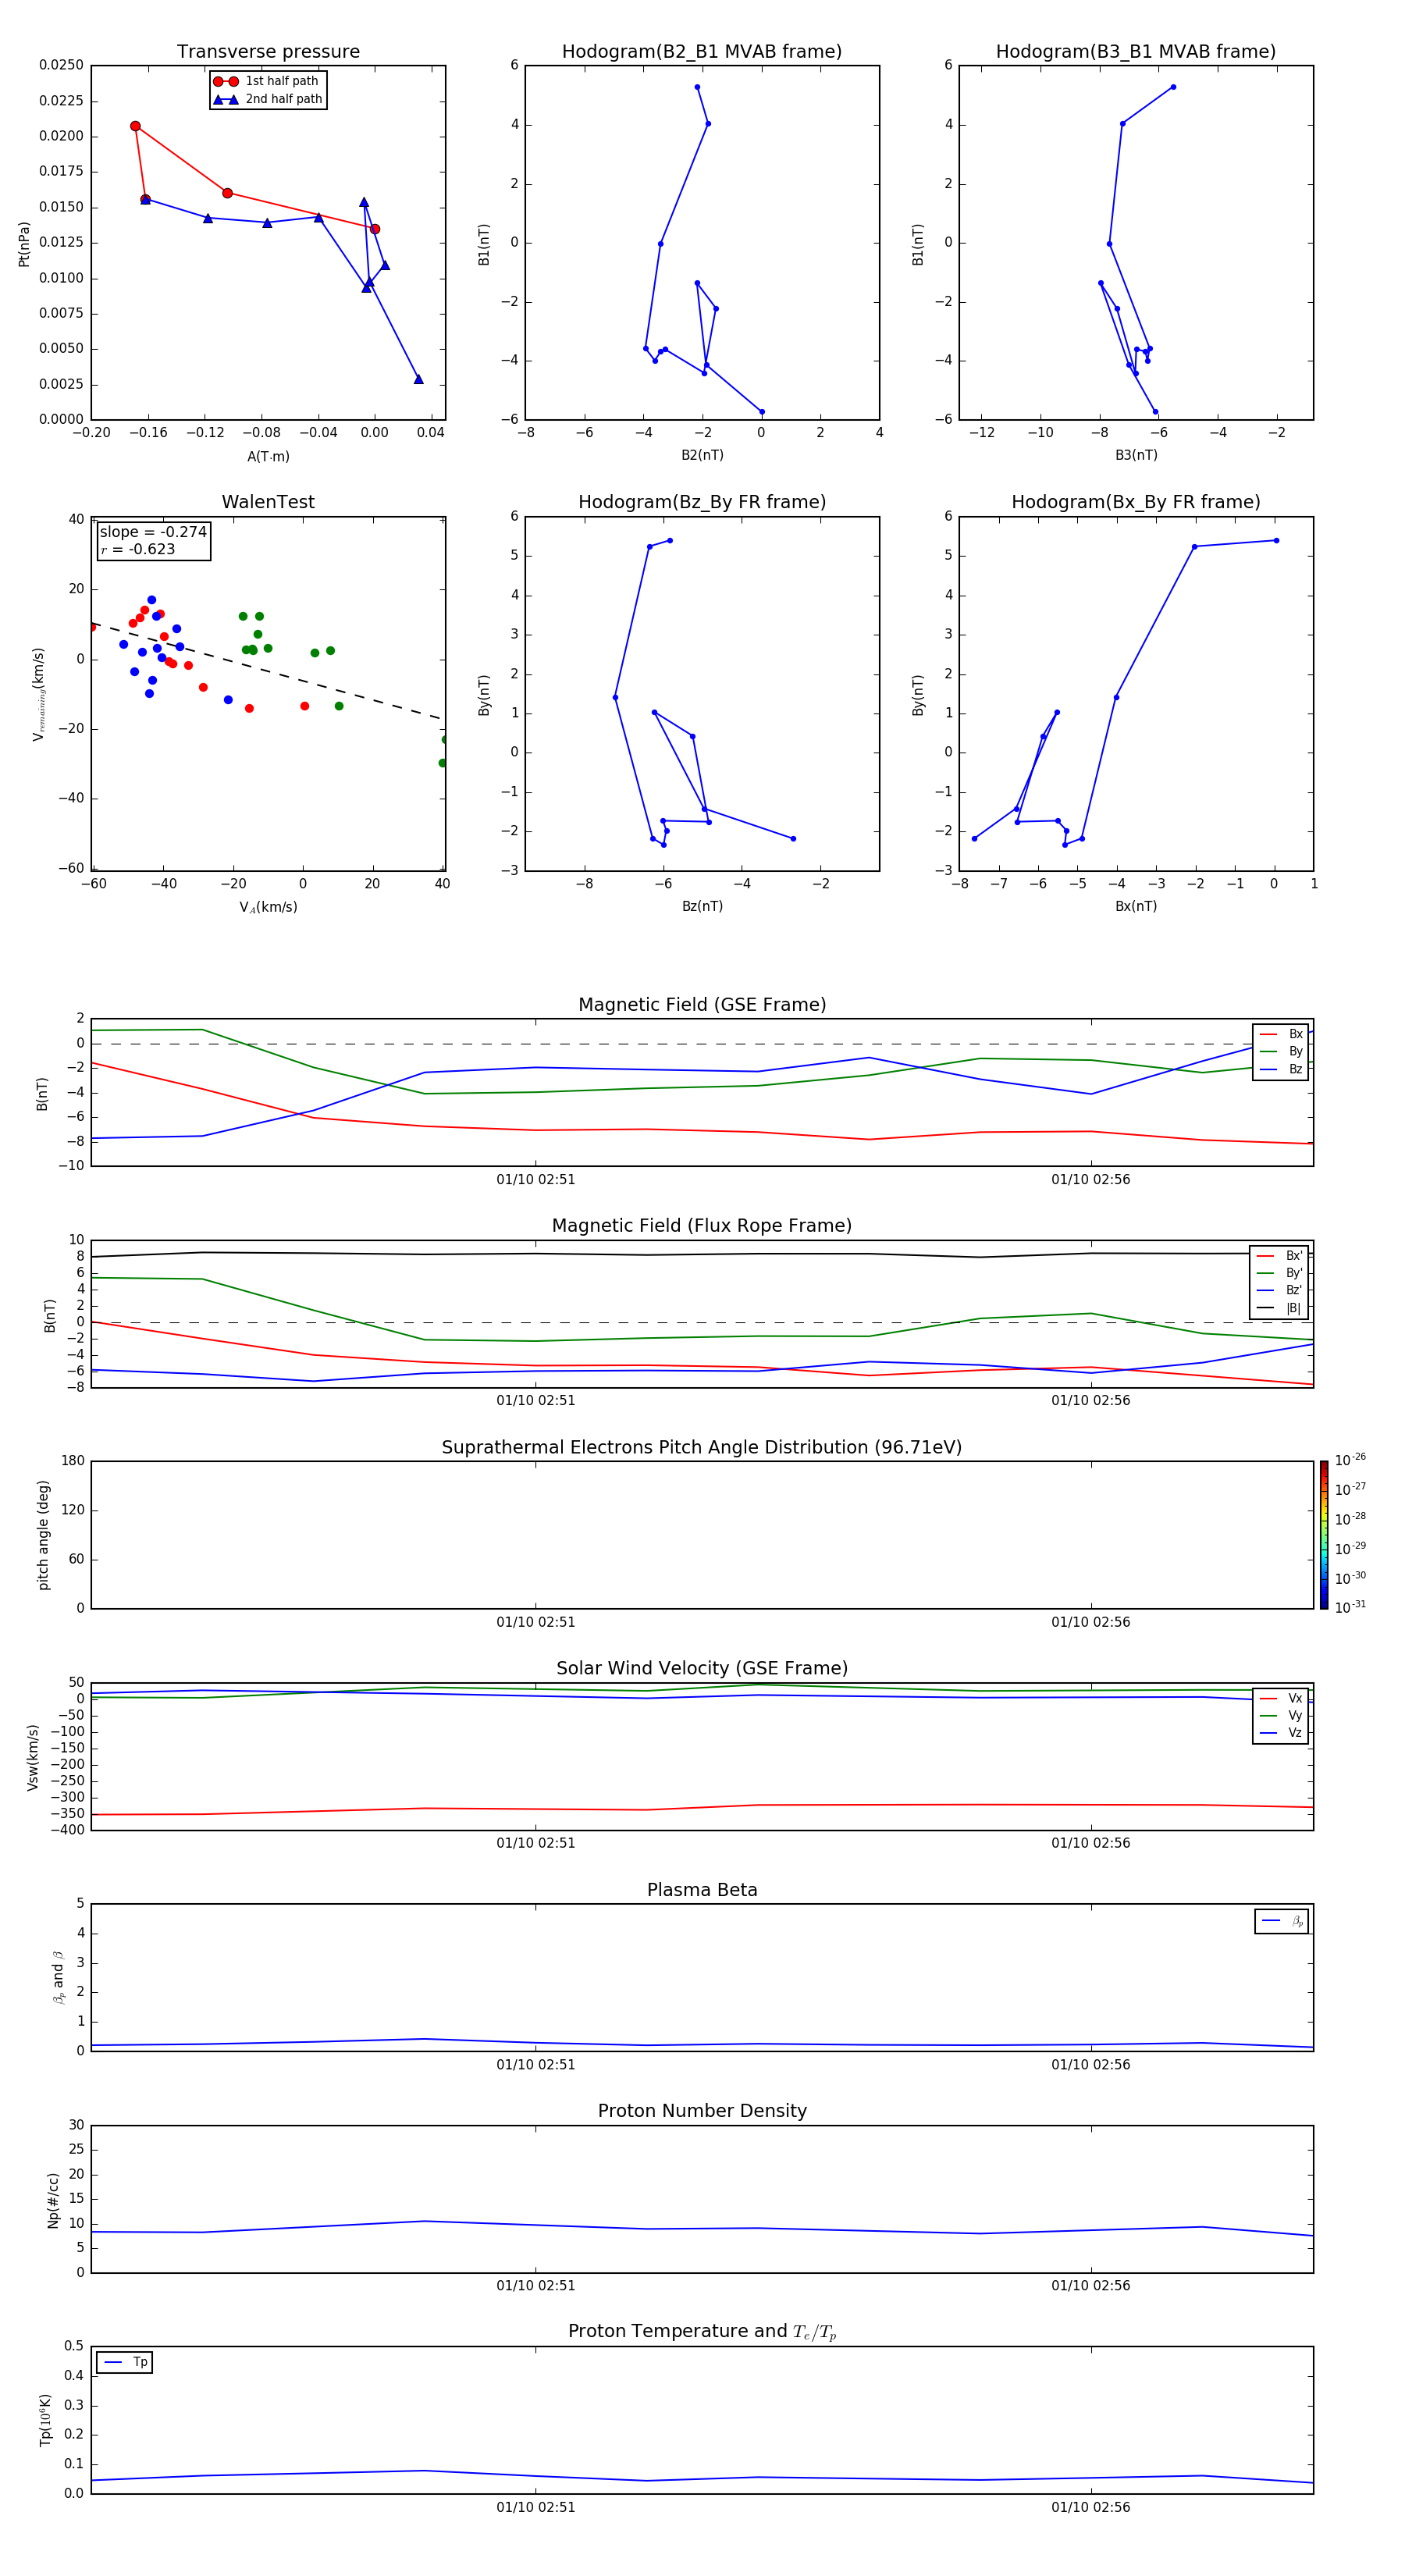Screen dimensions: 1405x2576
Task: Select 'Bx' in the GSE magnetic field legend
Action: tap(1281, 1034)
